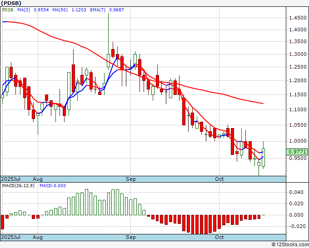
Task: Click the EMA(7) legend label
Action: pyautogui.click(x=98, y=10)
